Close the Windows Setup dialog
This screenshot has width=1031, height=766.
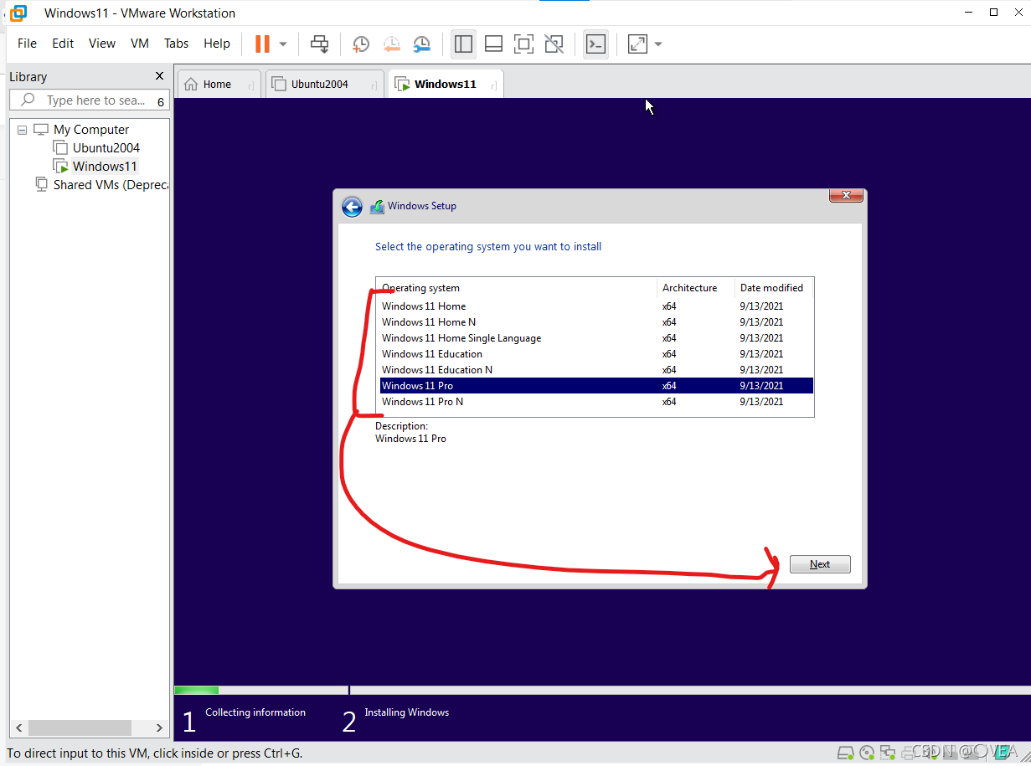[x=846, y=195]
